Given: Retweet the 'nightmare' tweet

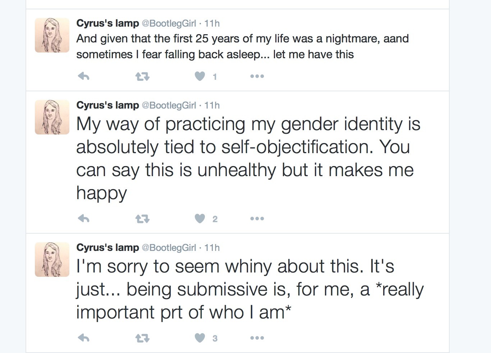Looking at the screenshot, I should coord(142,76).
